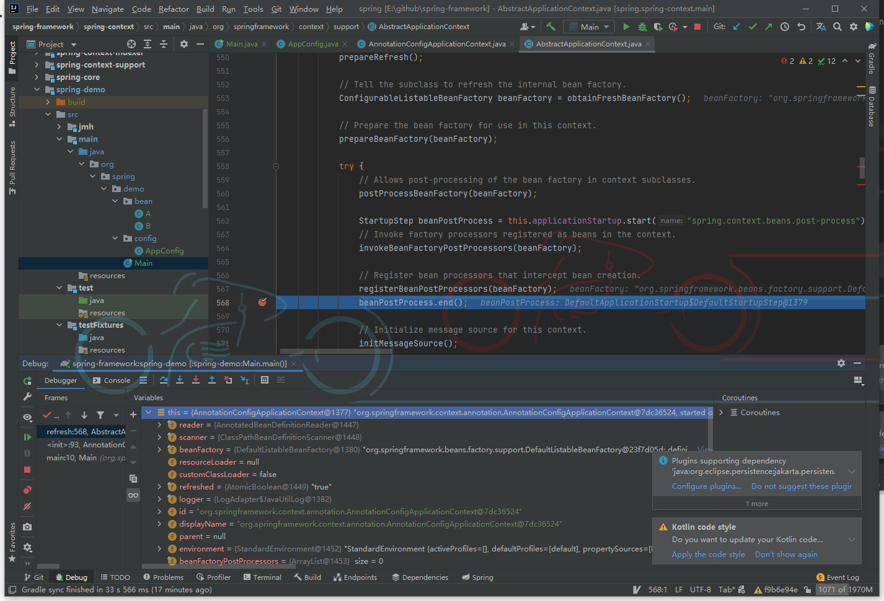Switch to AppConfig.java tab
The height and width of the screenshot is (601, 884).
tap(313, 44)
